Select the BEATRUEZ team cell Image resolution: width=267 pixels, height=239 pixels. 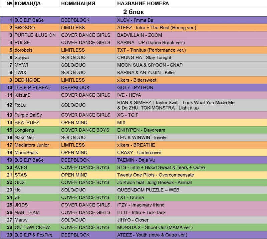click(37, 122)
